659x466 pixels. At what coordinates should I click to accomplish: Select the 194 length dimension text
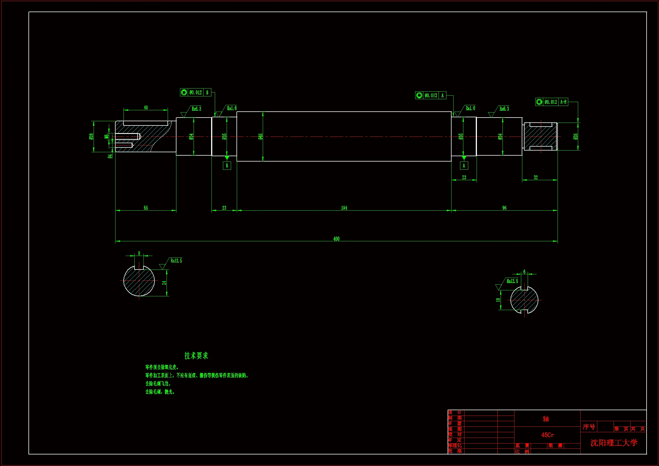coord(344,208)
